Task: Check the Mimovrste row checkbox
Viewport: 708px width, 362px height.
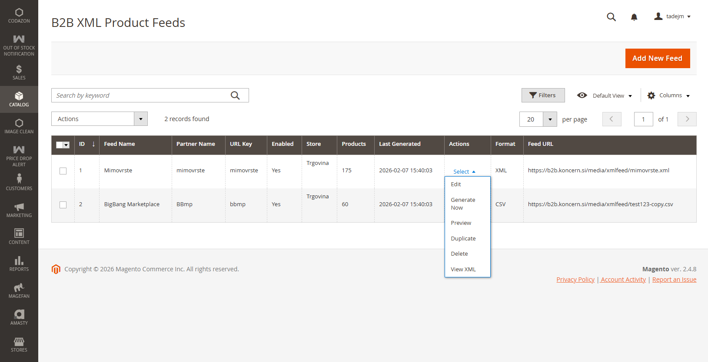Action: (x=63, y=171)
